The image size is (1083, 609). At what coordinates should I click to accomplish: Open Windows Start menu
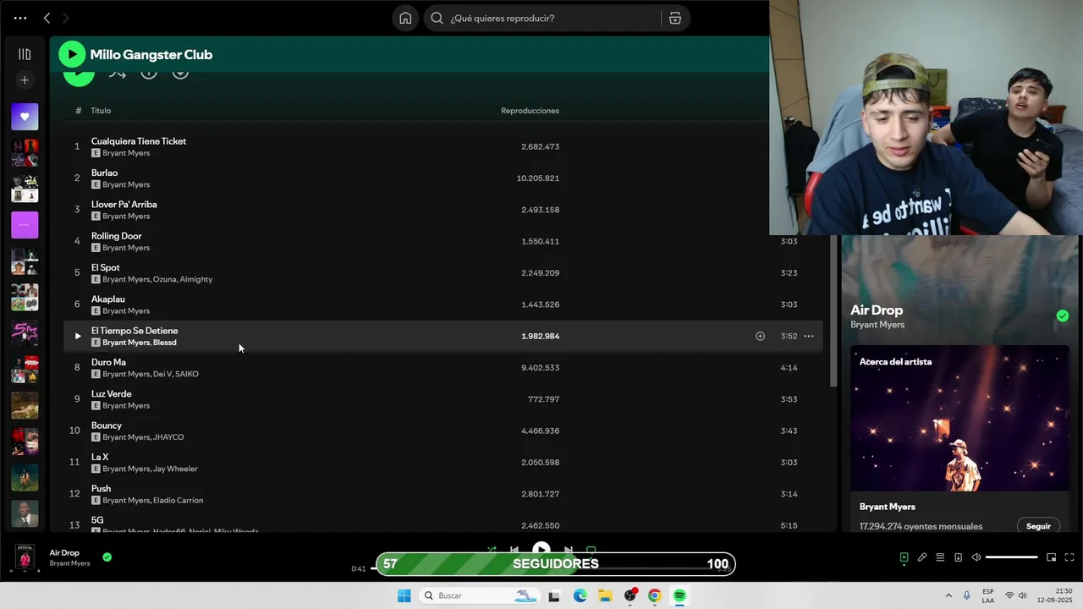click(404, 595)
